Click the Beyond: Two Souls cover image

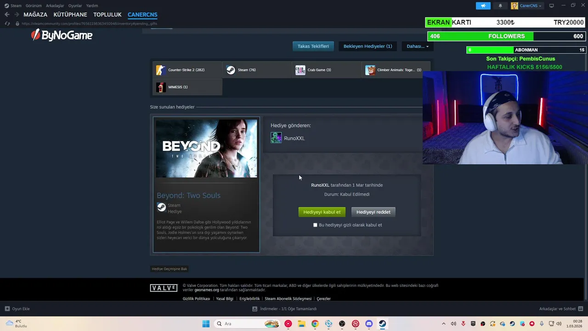[x=206, y=148]
